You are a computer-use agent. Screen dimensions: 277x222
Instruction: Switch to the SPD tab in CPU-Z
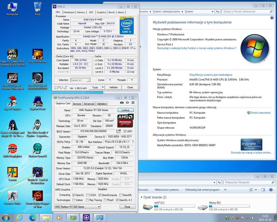[x=91, y=12]
